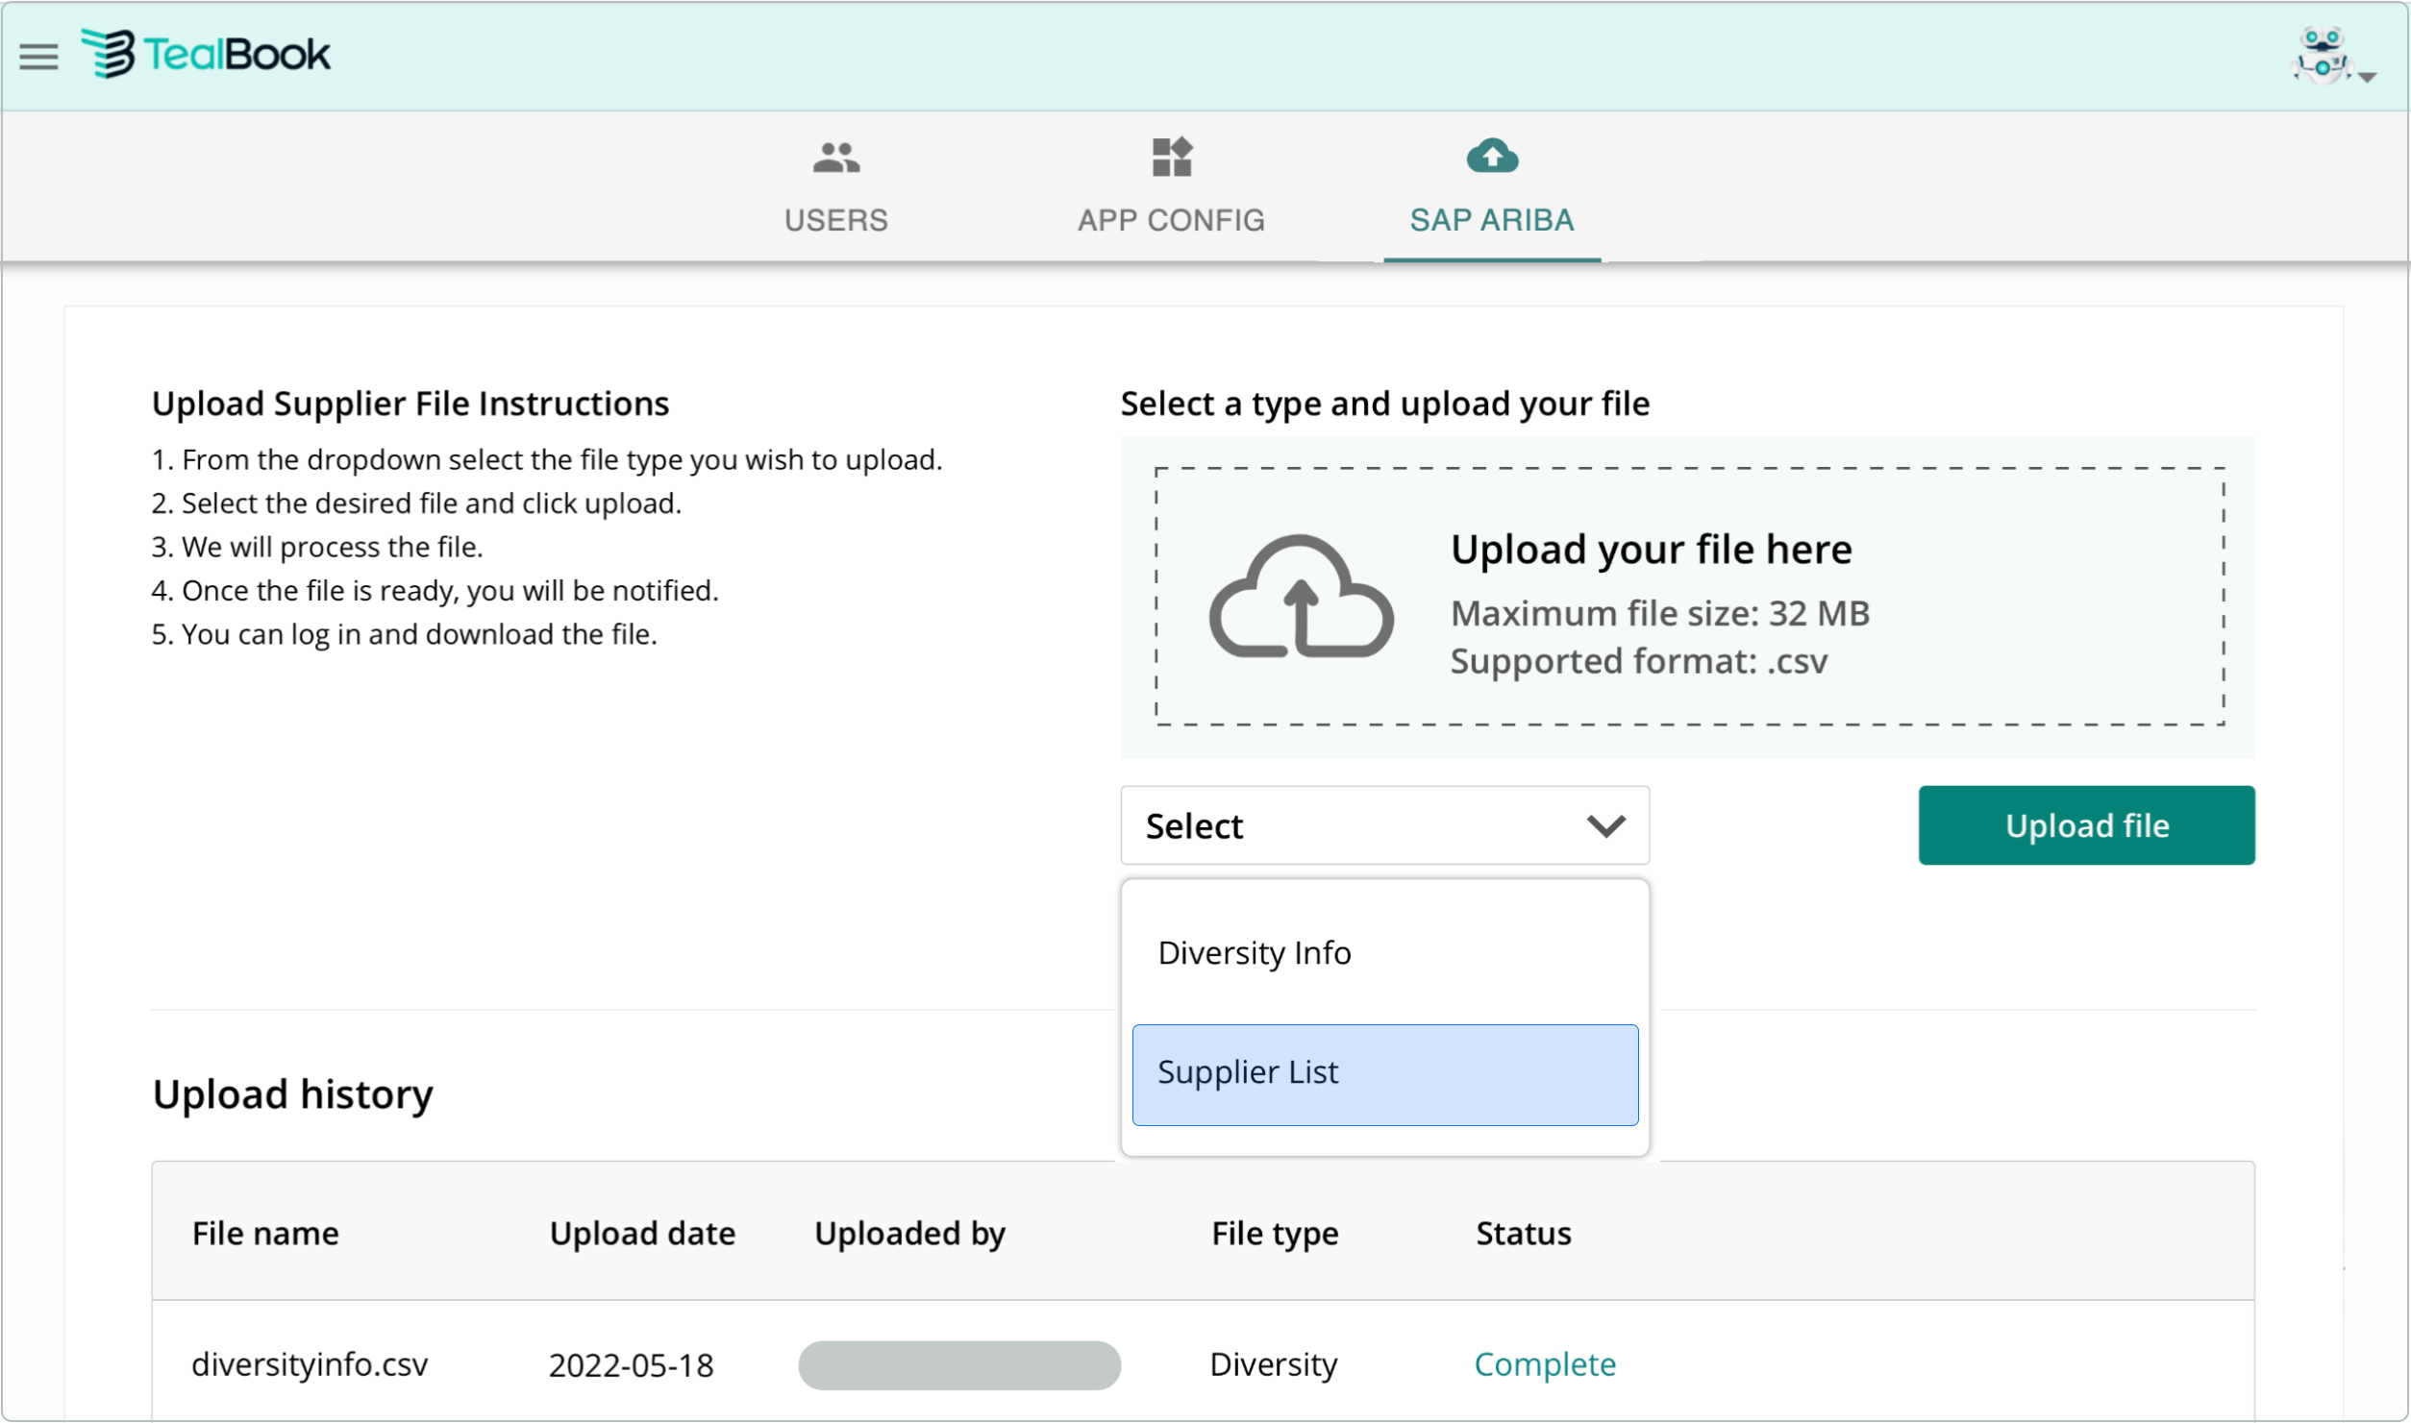This screenshot has width=2411, height=1423.
Task: Click the Upload date column header
Action: [642, 1233]
